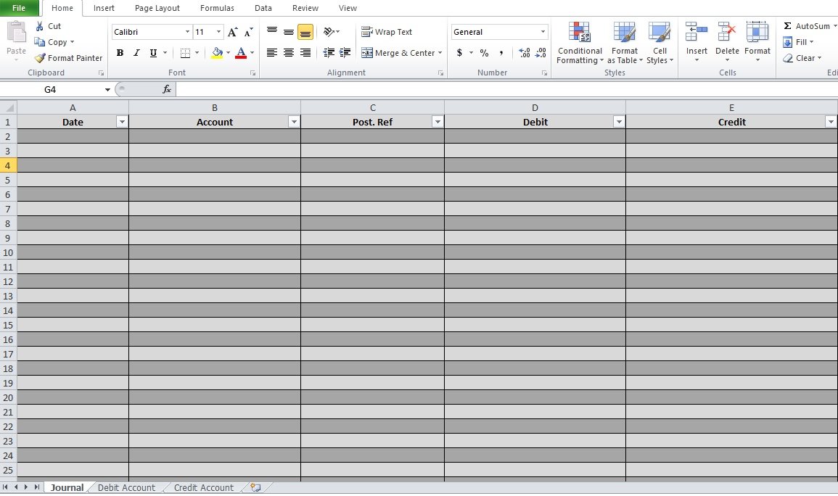Click Insert cells icon

697,32
